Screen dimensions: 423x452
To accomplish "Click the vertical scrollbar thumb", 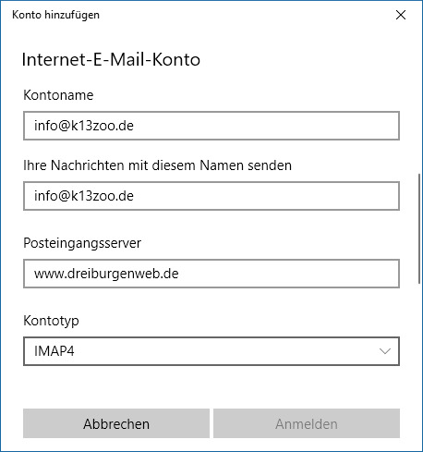I will coord(419,228).
